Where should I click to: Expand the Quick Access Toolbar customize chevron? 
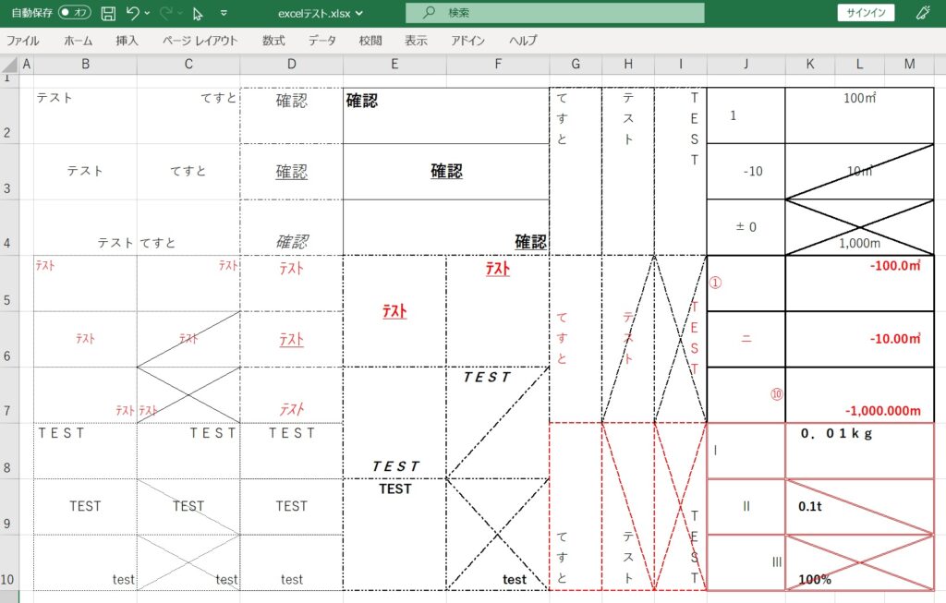coord(223,13)
